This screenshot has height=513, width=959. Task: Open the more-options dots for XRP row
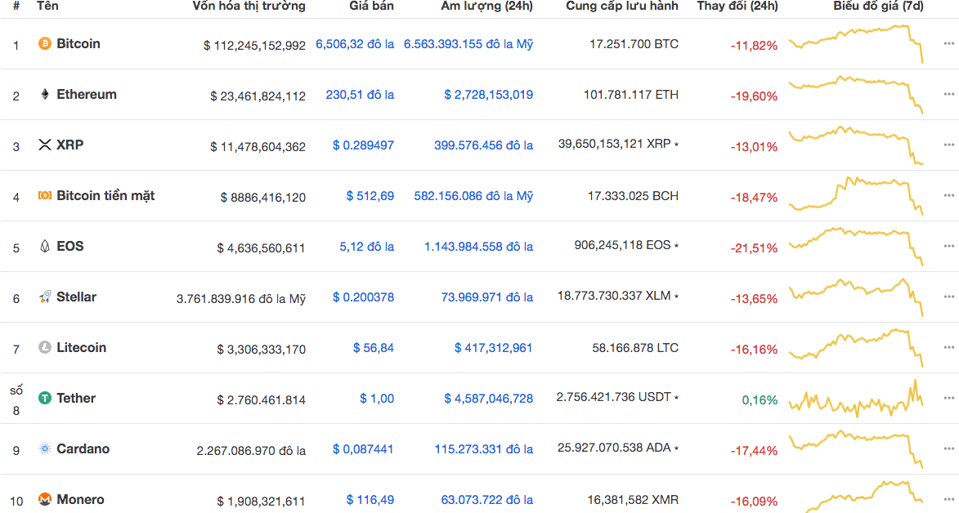(x=948, y=145)
